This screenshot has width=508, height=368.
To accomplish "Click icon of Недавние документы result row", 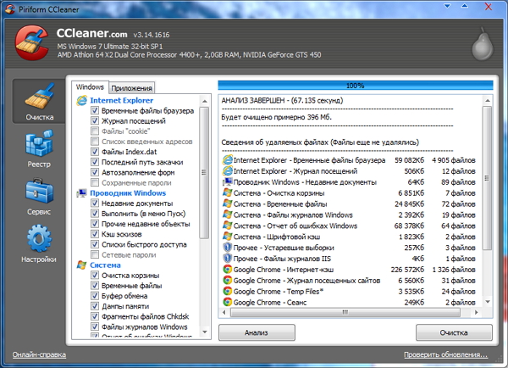I will [x=228, y=182].
